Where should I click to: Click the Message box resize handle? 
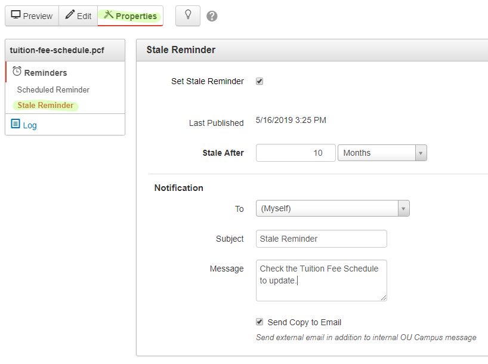coord(384,298)
